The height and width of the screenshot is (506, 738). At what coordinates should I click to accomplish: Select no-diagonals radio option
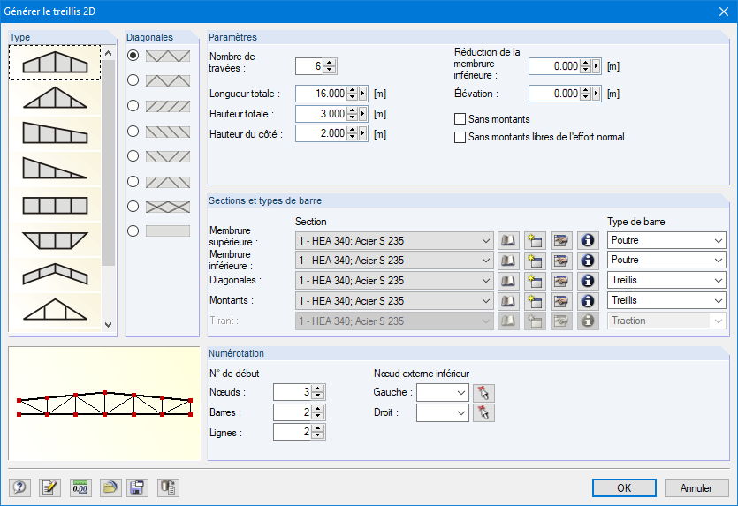pos(133,230)
